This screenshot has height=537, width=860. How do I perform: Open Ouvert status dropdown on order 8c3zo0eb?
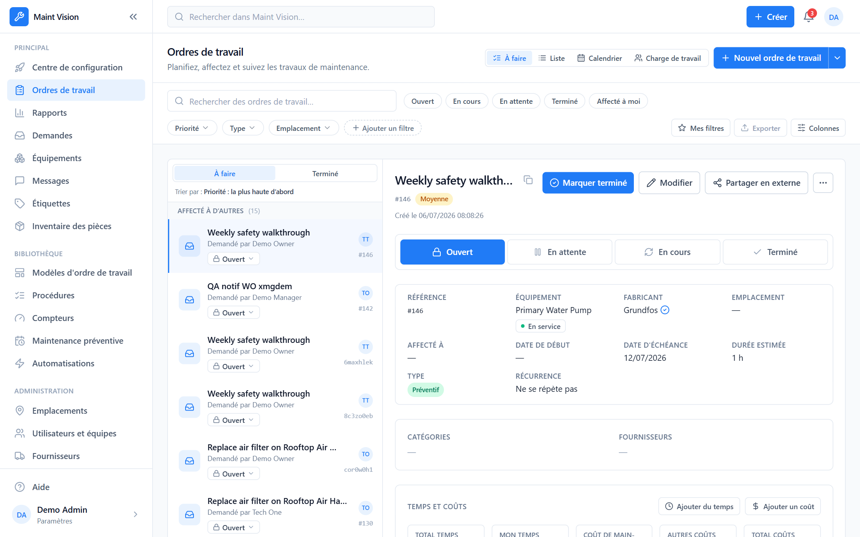tap(234, 420)
